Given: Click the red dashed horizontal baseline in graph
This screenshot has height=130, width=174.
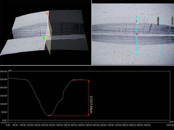Looking at the screenshot, I should pyautogui.click(x=69, y=116).
